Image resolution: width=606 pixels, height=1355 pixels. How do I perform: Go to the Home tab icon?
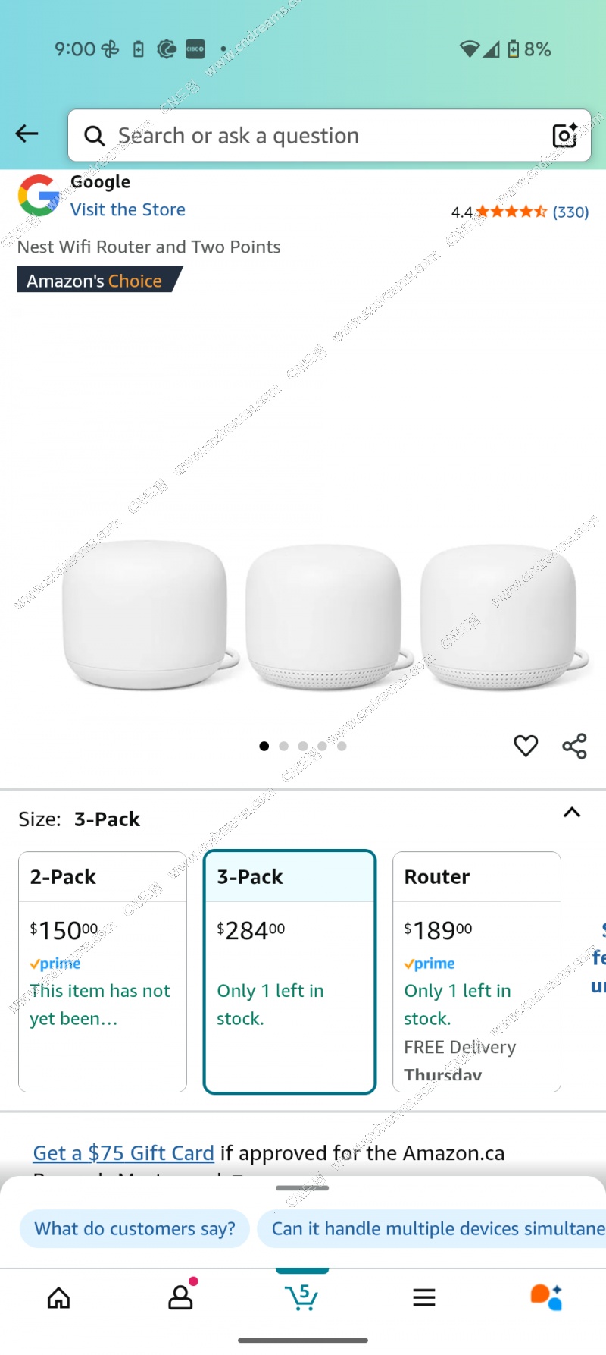[59, 1297]
